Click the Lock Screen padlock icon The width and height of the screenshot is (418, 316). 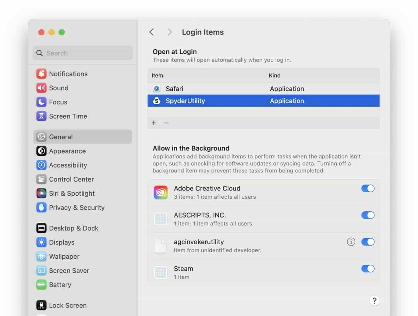point(41,305)
